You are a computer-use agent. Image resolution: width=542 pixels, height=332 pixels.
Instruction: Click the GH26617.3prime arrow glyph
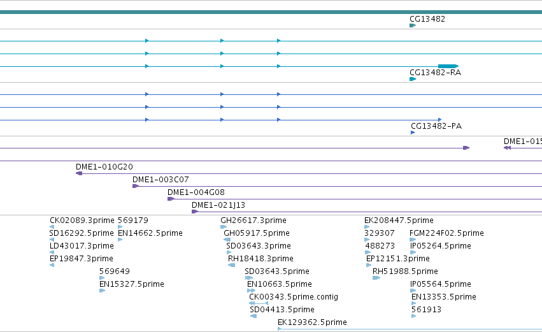point(224,227)
